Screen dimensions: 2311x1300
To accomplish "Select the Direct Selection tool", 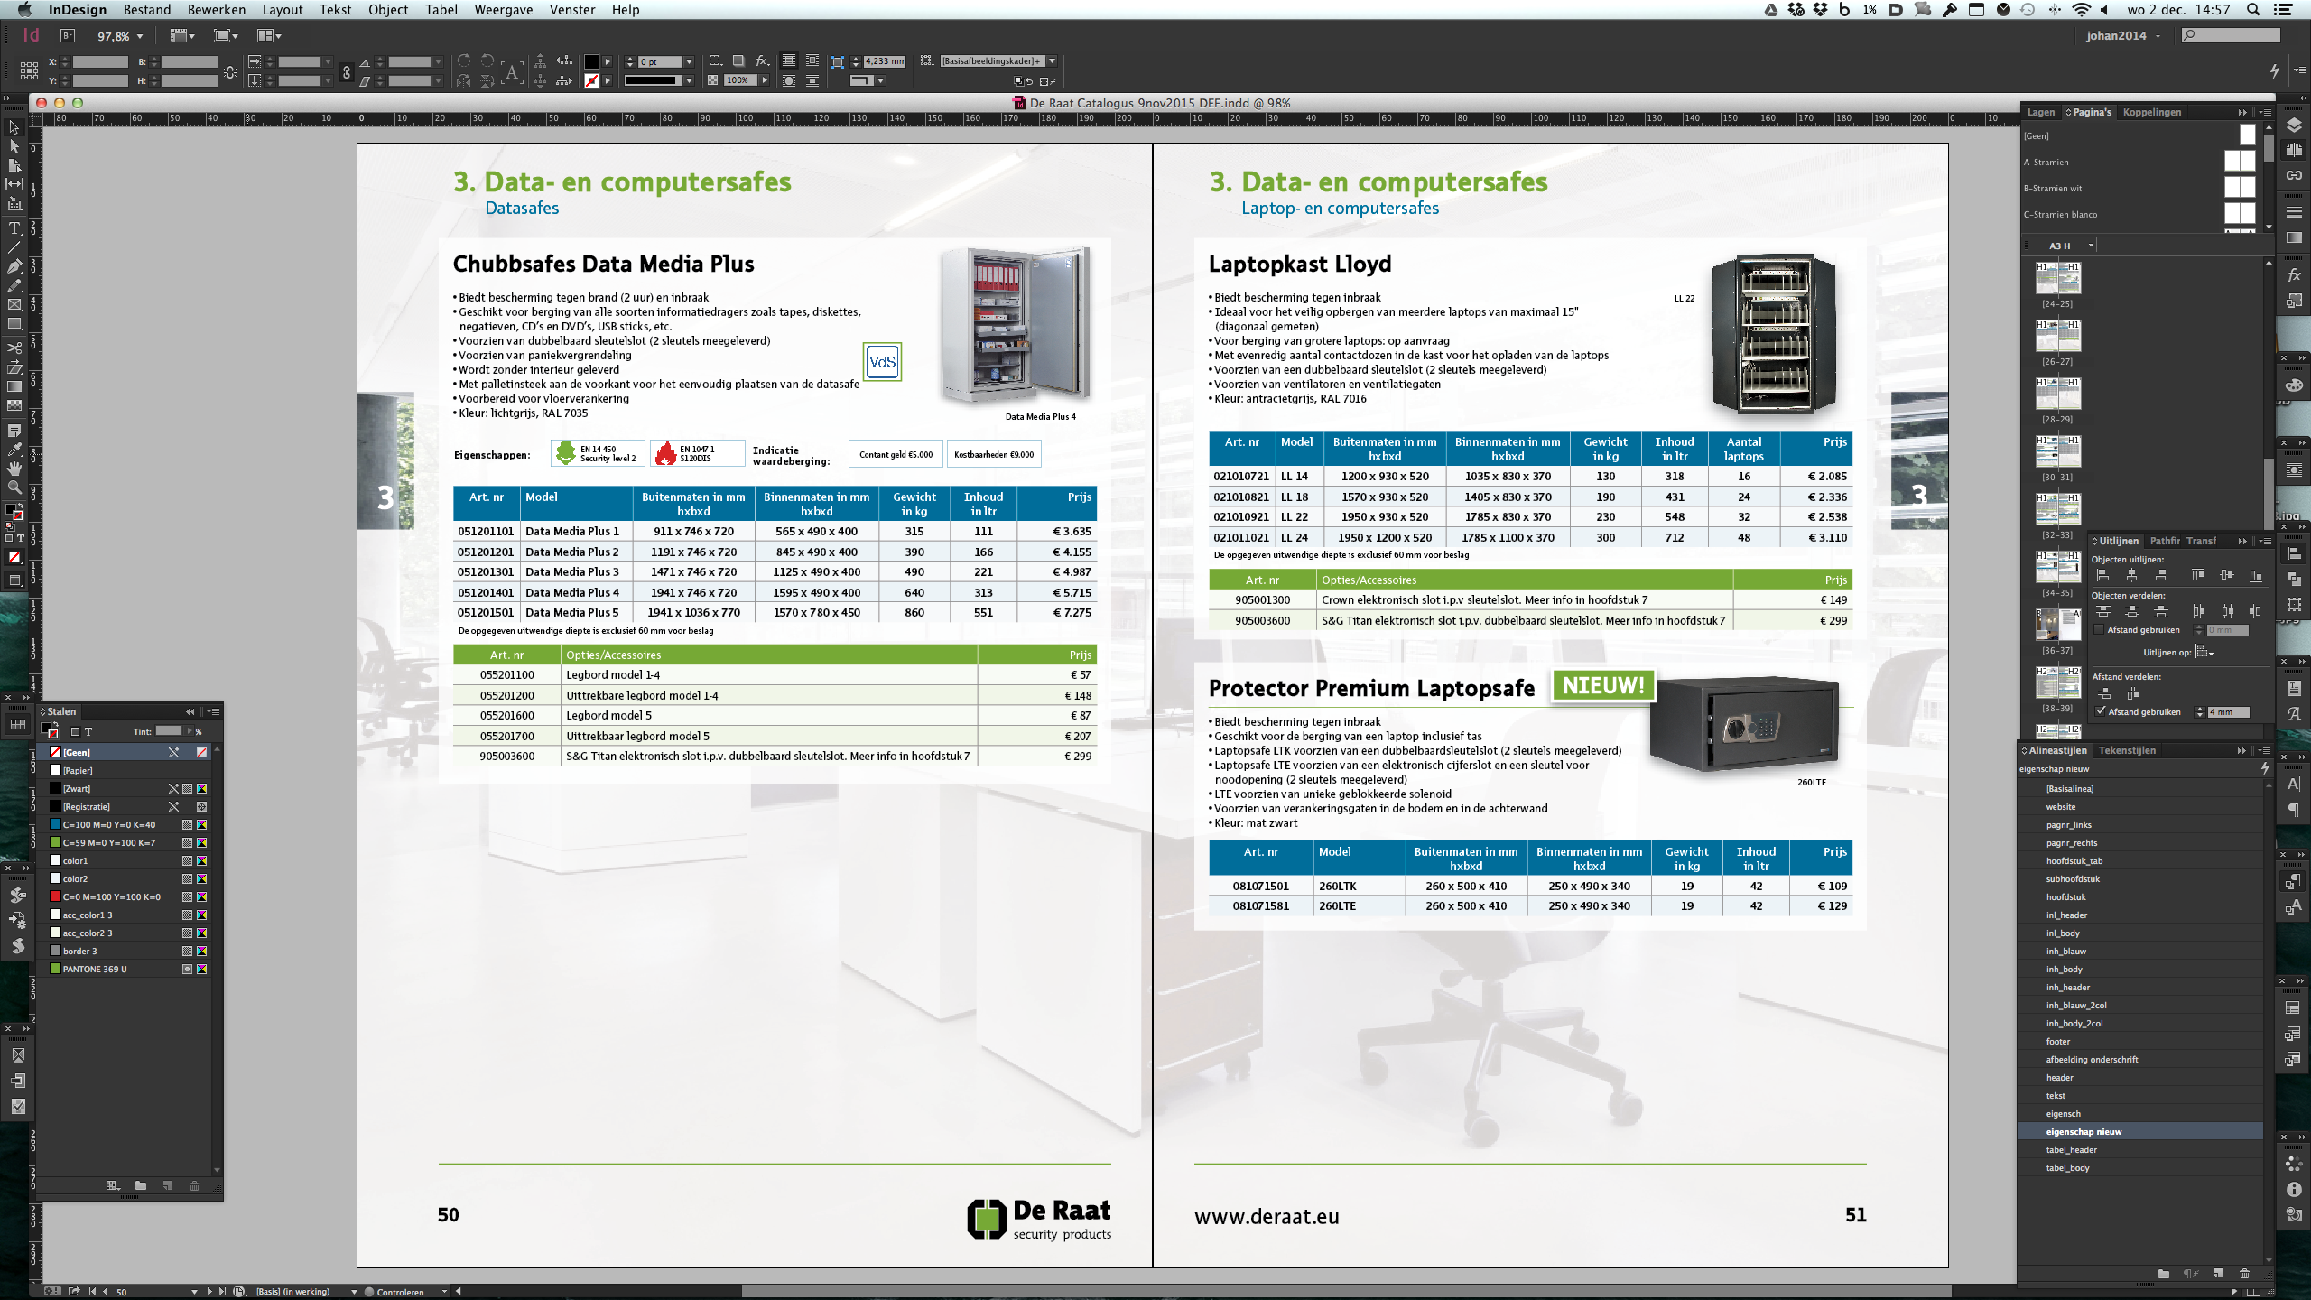I will tap(14, 146).
